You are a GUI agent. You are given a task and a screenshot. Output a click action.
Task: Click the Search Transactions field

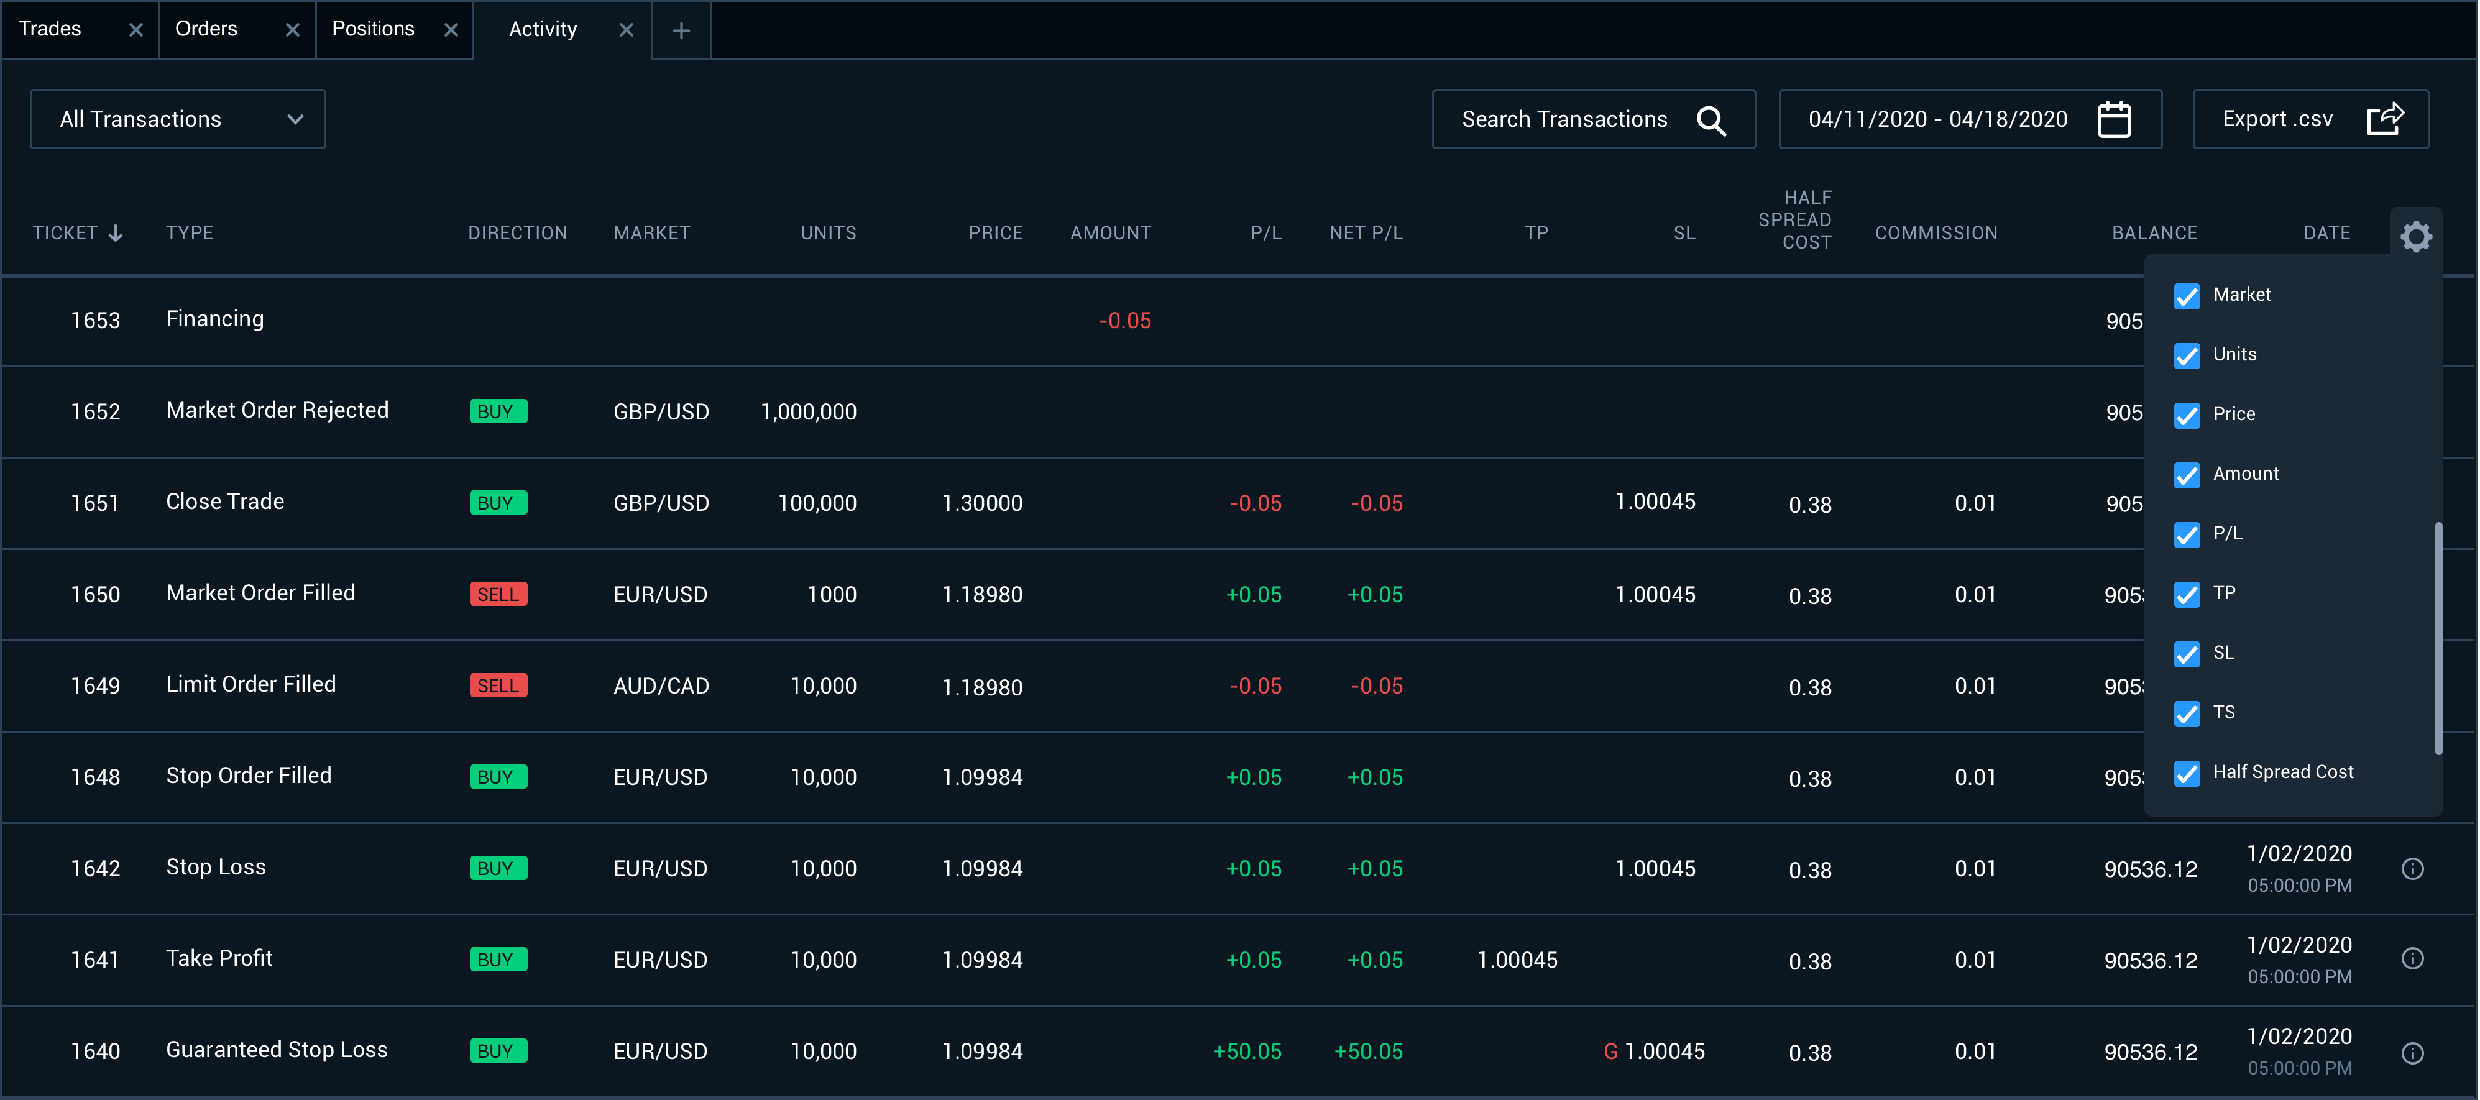[x=1564, y=119]
